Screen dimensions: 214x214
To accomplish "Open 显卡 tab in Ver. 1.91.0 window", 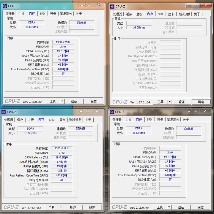I will click(x=62, y=120).
